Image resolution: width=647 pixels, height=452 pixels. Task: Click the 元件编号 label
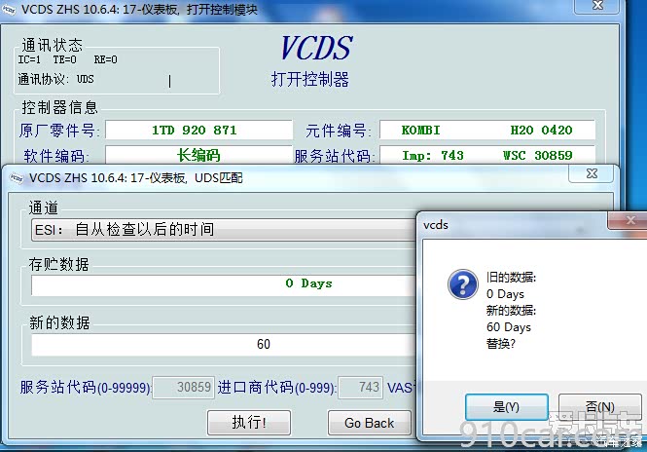click(x=339, y=131)
